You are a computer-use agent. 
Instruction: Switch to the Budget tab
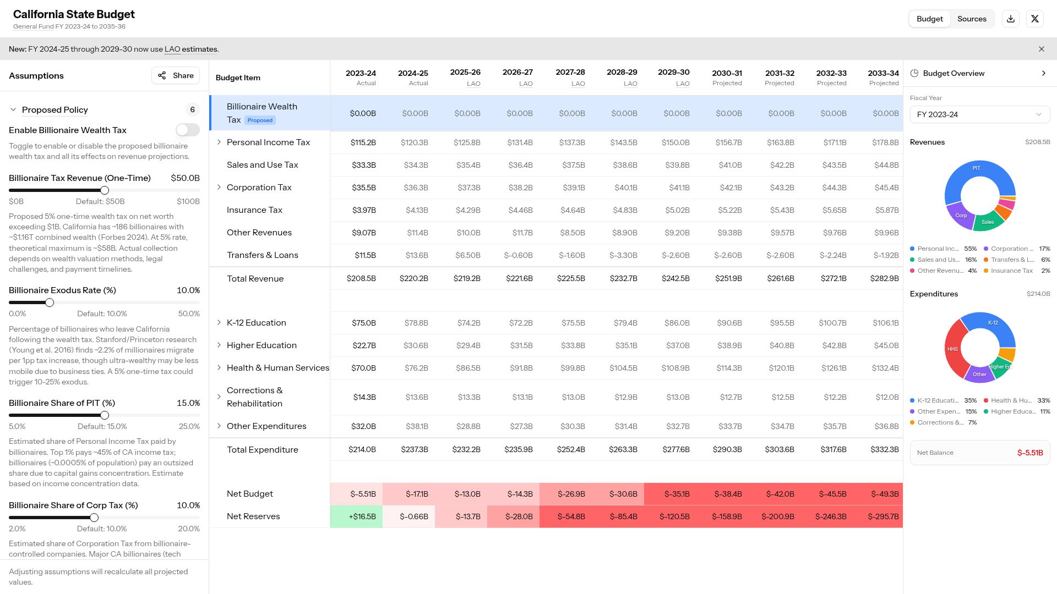point(930,19)
